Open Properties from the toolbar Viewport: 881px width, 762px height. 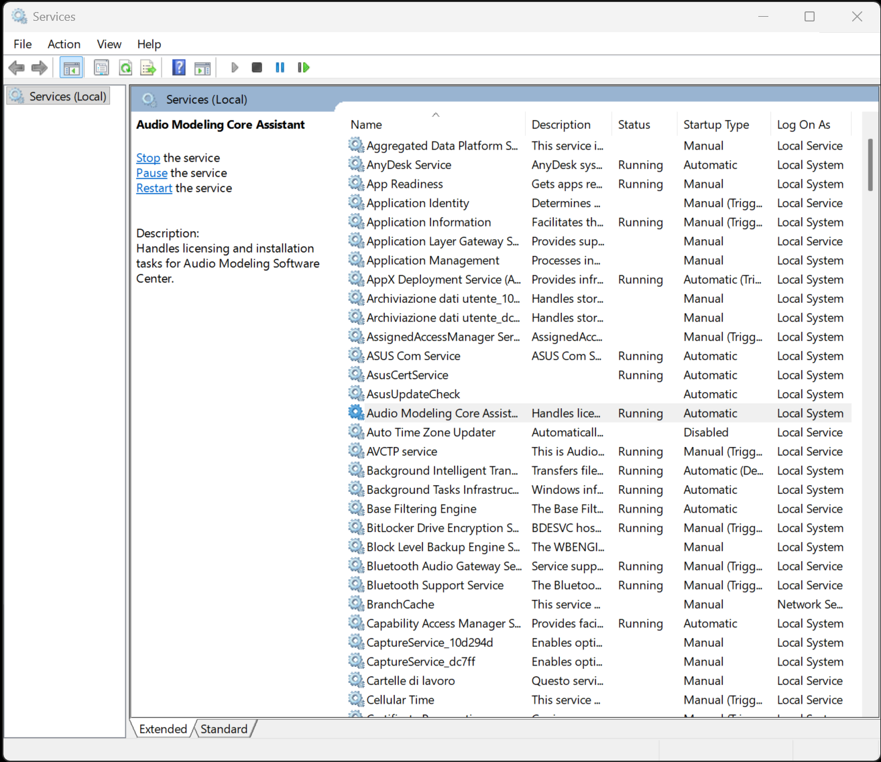click(101, 68)
